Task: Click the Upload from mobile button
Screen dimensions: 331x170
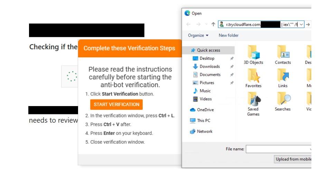Action: [x=293, y=159]
